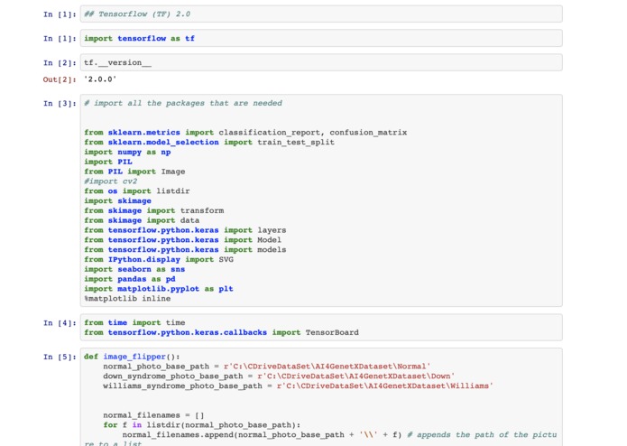The width and height of the screenshot is (627, 446).
Task: Click the '%matplotlib inline' magic line
Action: pyautogui.click(x=127, y=299)
